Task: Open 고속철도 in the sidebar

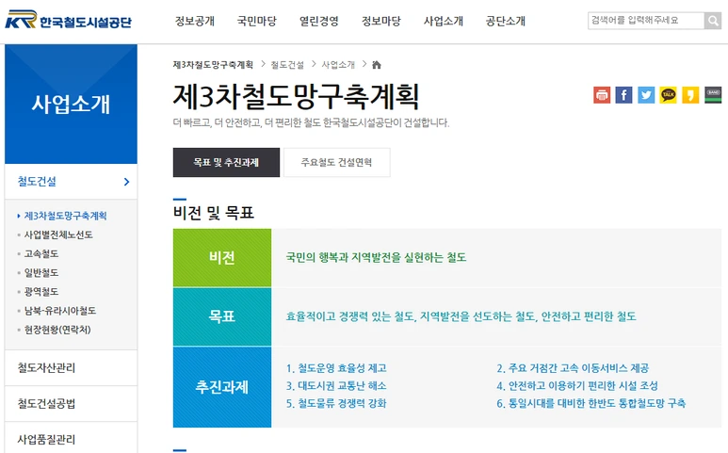Action: (41, 253)
